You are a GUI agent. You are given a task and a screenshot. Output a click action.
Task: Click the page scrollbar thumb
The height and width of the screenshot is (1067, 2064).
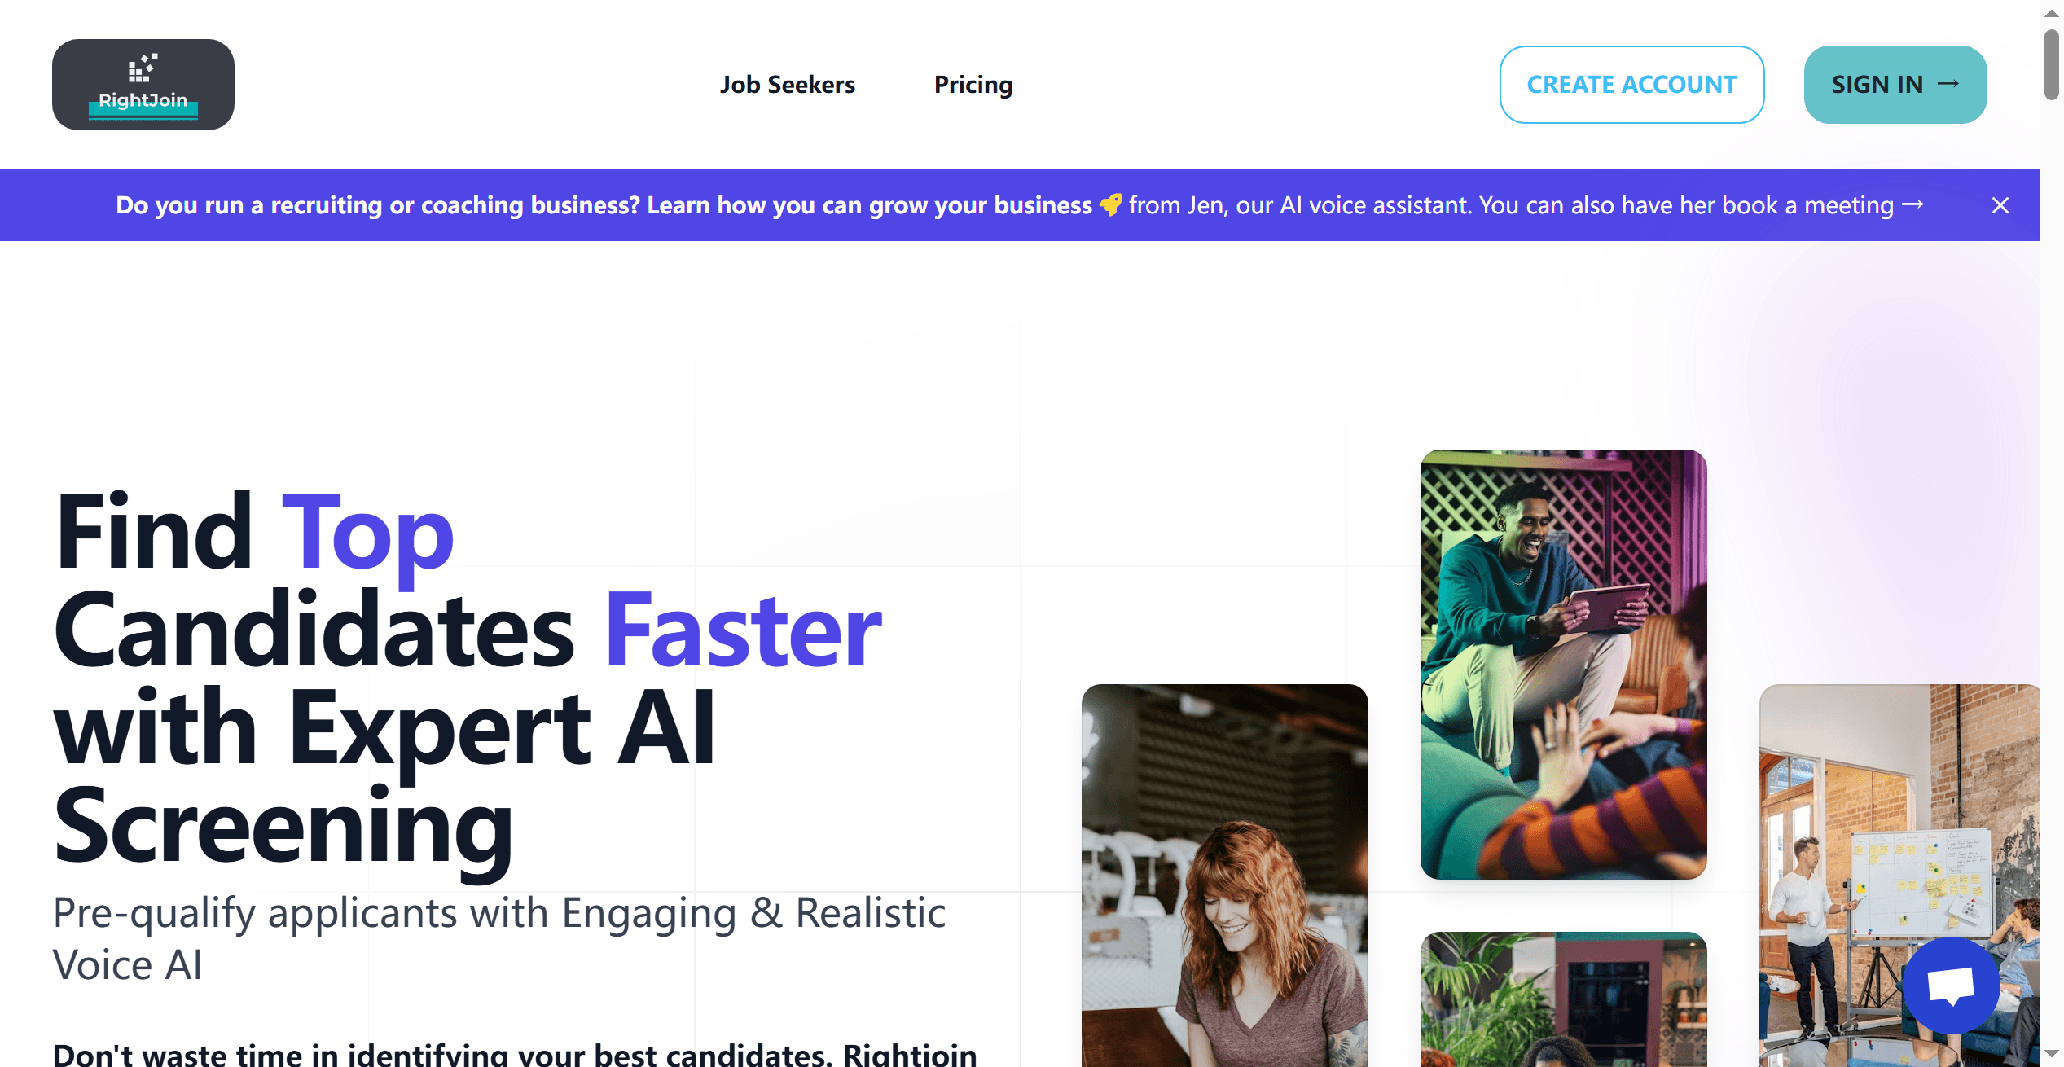[x=2051, y=65]
